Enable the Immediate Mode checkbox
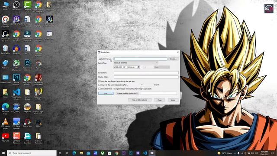277x156 pixels. pyautogui.click(x=100, y=89)
